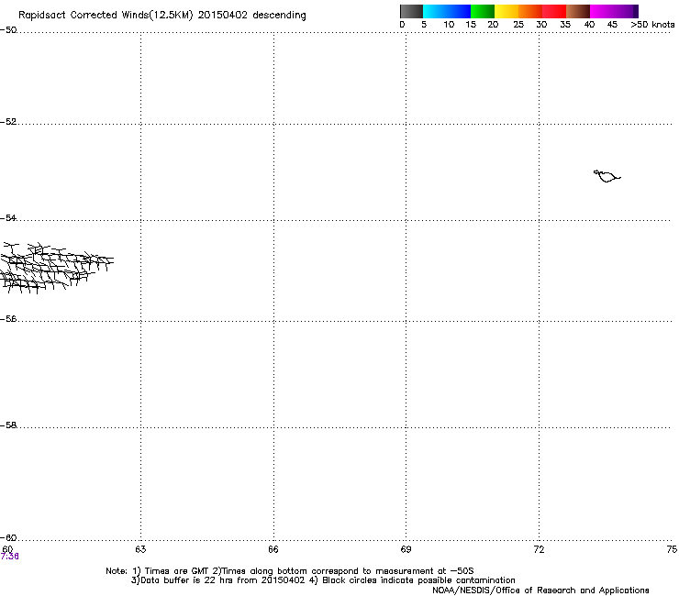
Task: Click the legend tick label '40'
Action: point(589,25)
